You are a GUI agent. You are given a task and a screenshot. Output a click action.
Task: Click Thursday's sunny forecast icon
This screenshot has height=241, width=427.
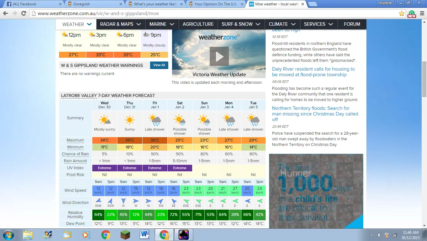129,120
